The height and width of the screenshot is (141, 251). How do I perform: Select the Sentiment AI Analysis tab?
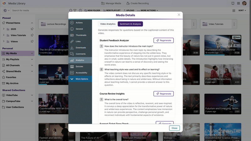pos(130,24)
